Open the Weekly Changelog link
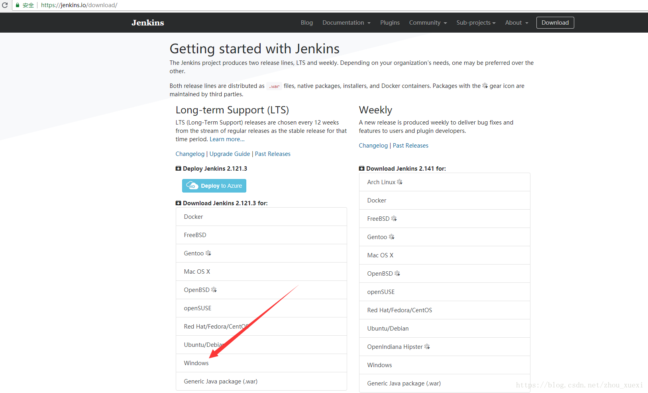 (x=373, y=146)
